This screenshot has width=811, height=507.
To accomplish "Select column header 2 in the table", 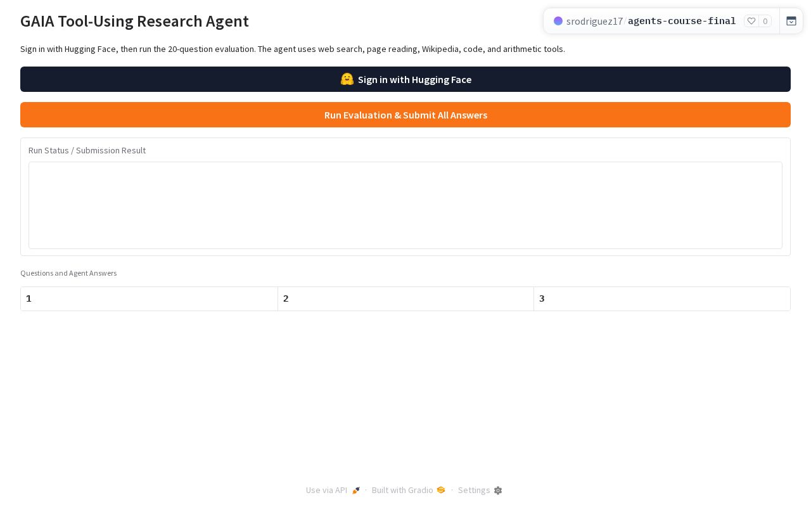I will click(405, 298).
